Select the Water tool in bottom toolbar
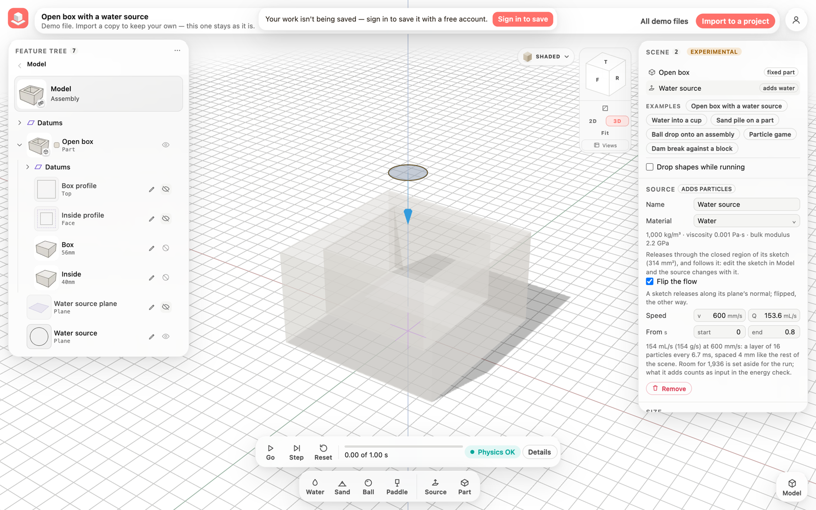Viewport: 816px width, 510px height. pyautogui.click(x=315, y=487)
